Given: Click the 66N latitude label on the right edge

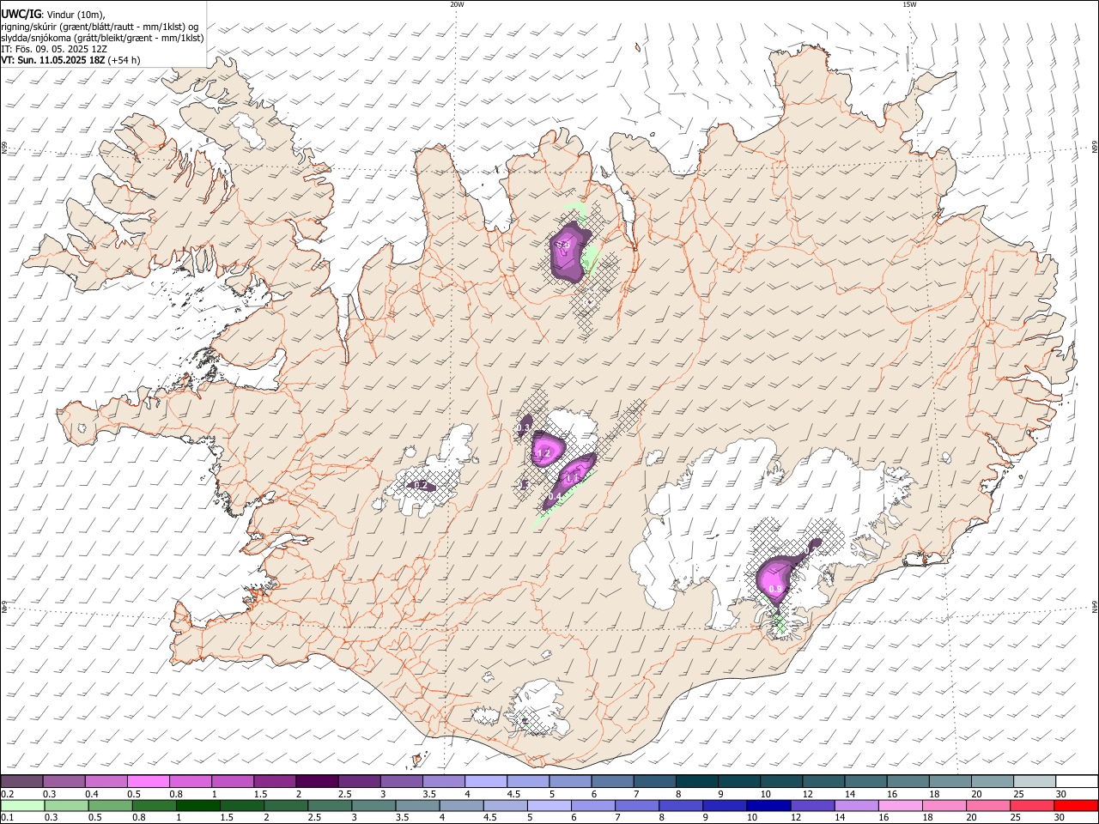Looking at the screenshot, I should (x=1095, y=148).
